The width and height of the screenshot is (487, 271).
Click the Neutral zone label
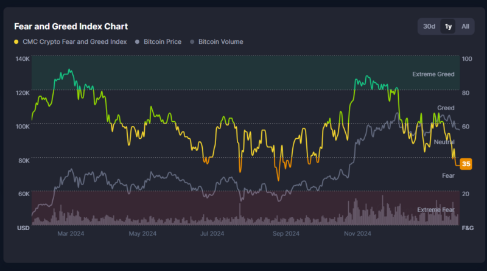[444, 142]
